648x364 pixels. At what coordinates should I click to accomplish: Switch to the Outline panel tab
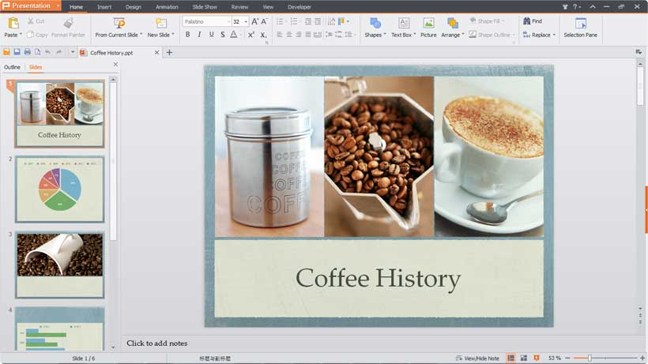12,67
